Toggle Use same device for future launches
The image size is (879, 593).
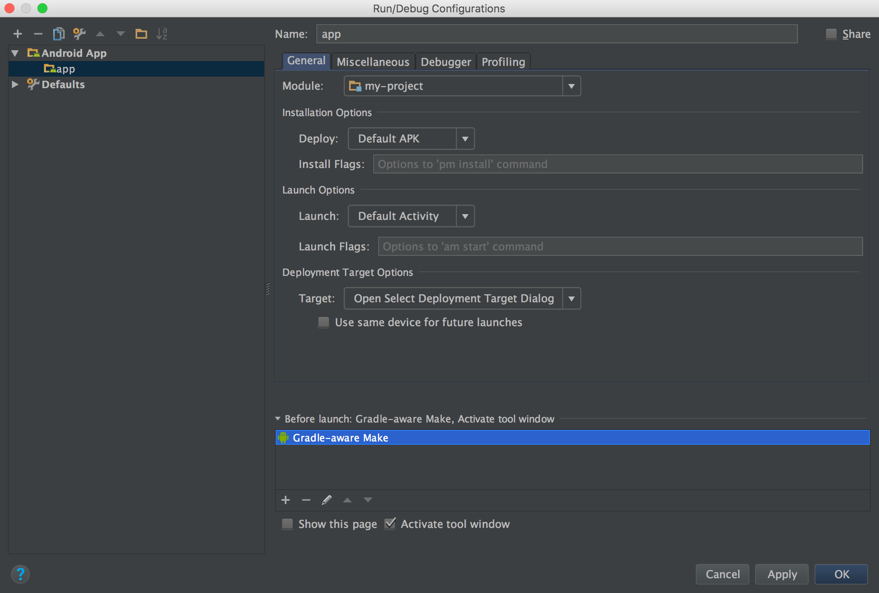pyautogui.click(x=323, y=322)
